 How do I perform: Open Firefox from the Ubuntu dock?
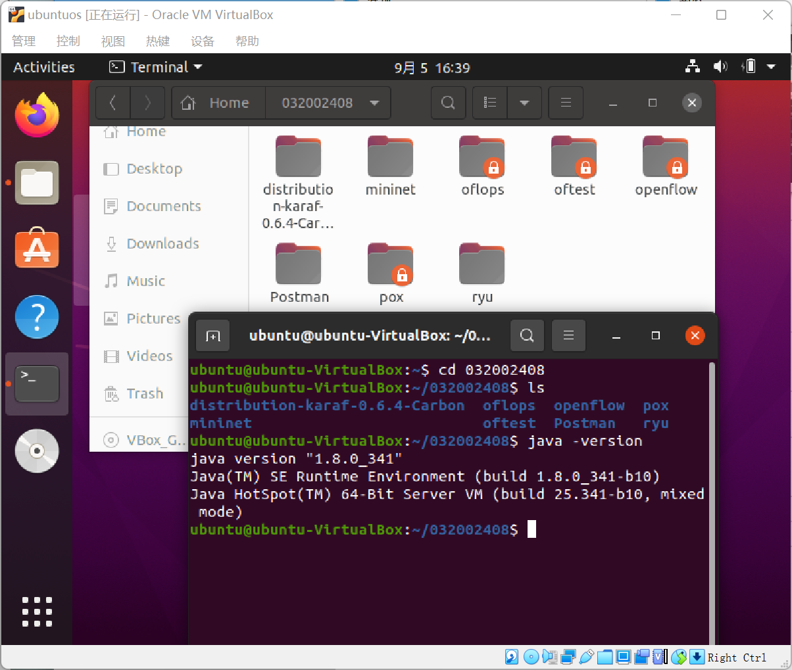37,115
